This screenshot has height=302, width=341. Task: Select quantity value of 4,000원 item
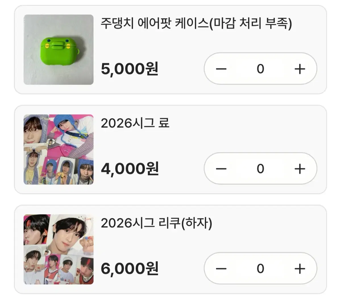click(260, 169)
